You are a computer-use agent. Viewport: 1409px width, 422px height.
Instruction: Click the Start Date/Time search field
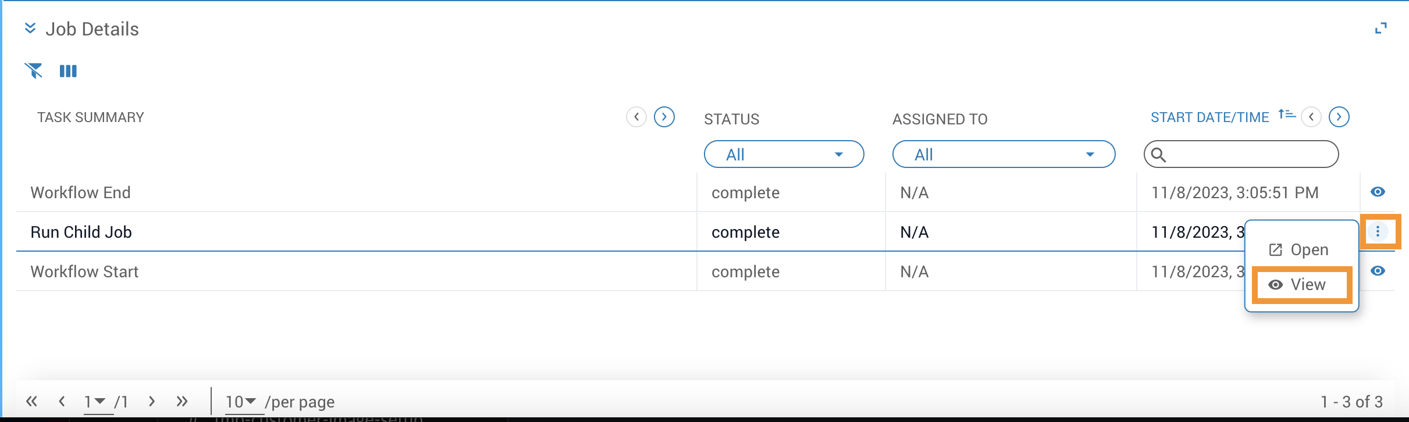(x=1251, y=155)
